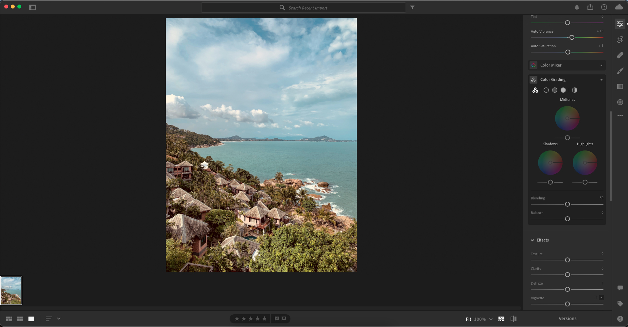This screenshot has height=327, width=628.
Task: Select the 3-way color wheels view
Action: pos(535,90)
